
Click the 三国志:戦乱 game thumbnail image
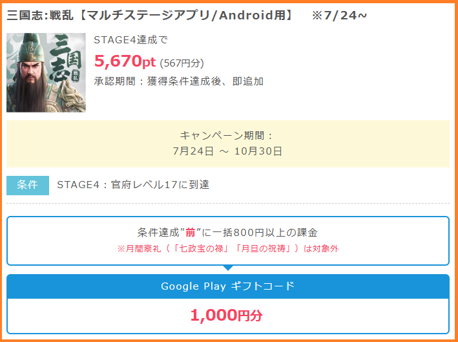coord(46,72)
